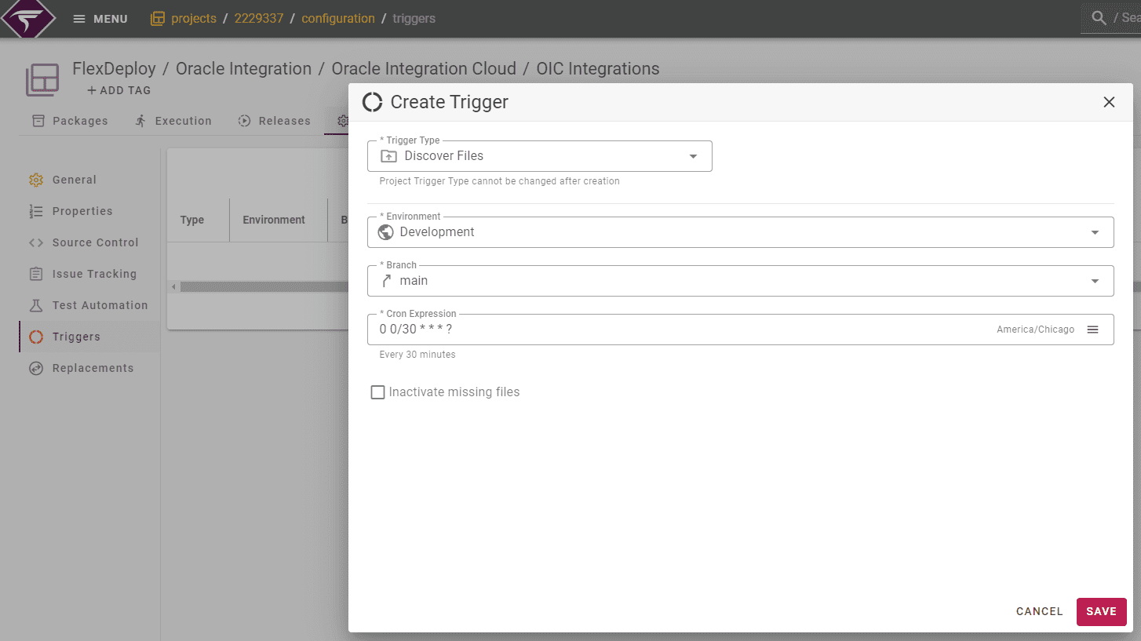
Task: Click the Source Control code icon
Action: tap(36, 242)
